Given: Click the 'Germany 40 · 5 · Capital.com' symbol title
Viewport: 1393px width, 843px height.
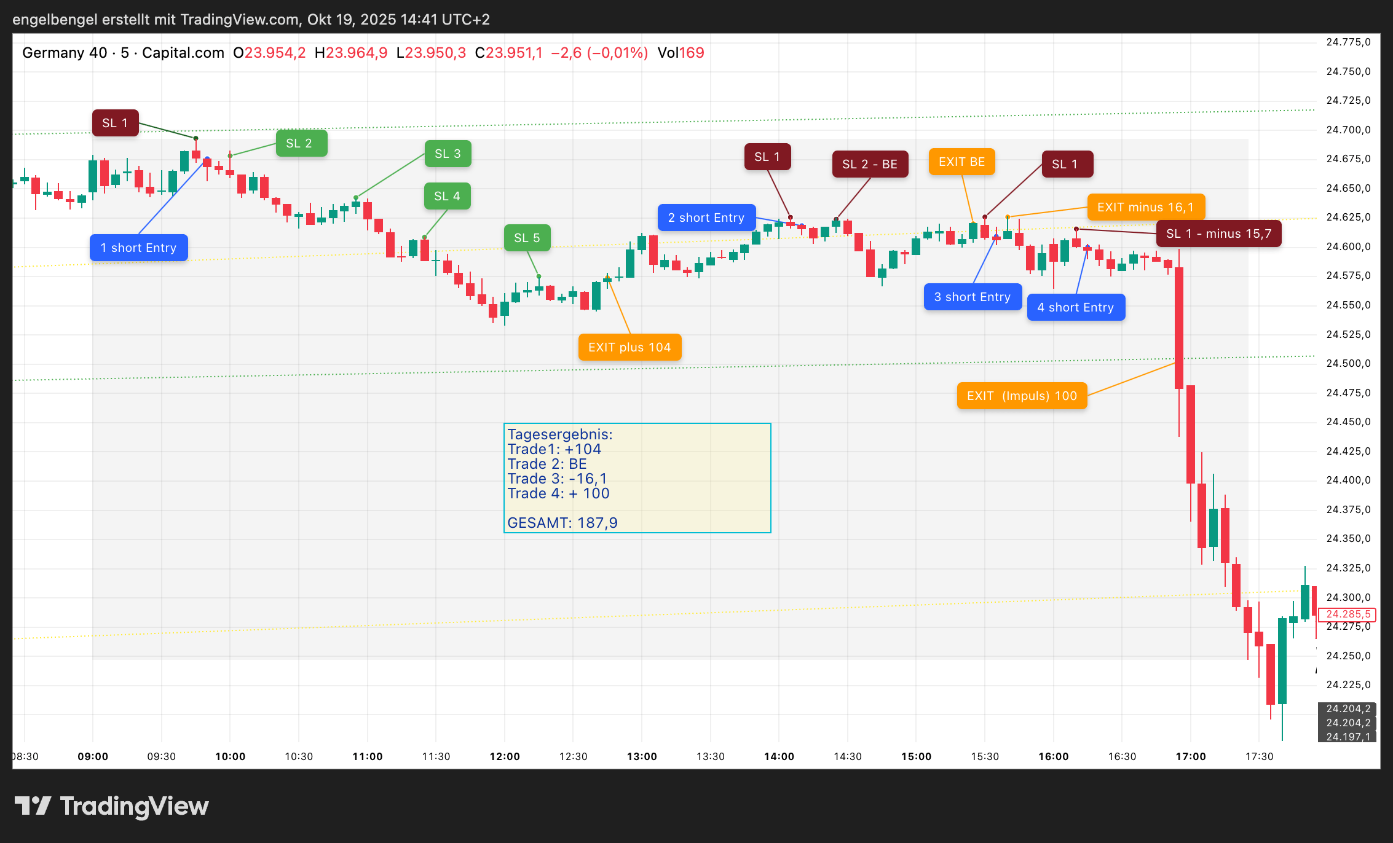Looking at the screenshot, I should (123, 53).
